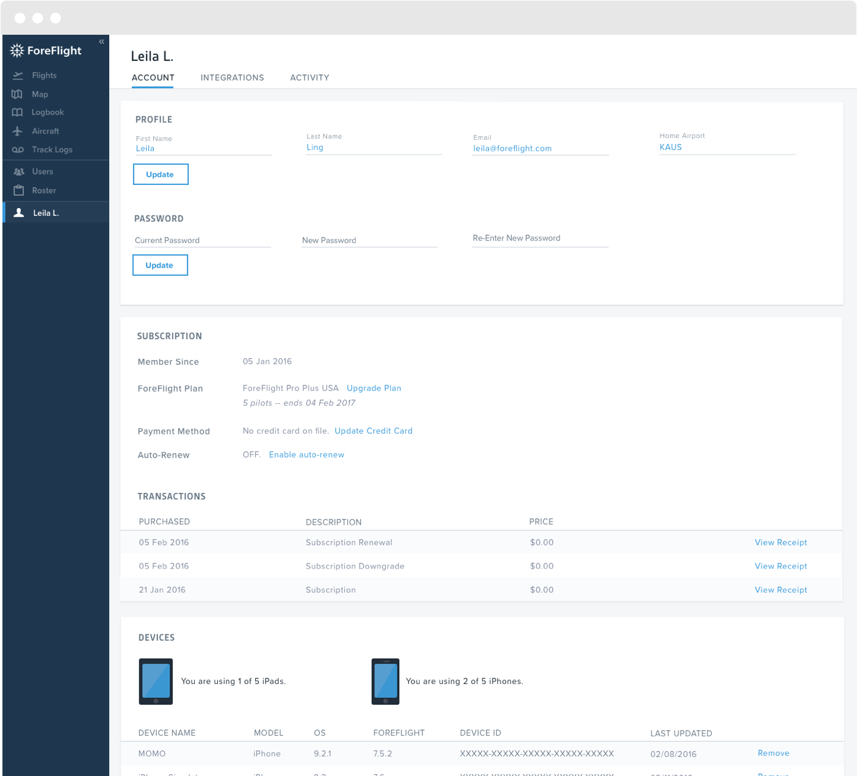
Task: Click the Map icon in sidebar
Action: click(17, 95)
